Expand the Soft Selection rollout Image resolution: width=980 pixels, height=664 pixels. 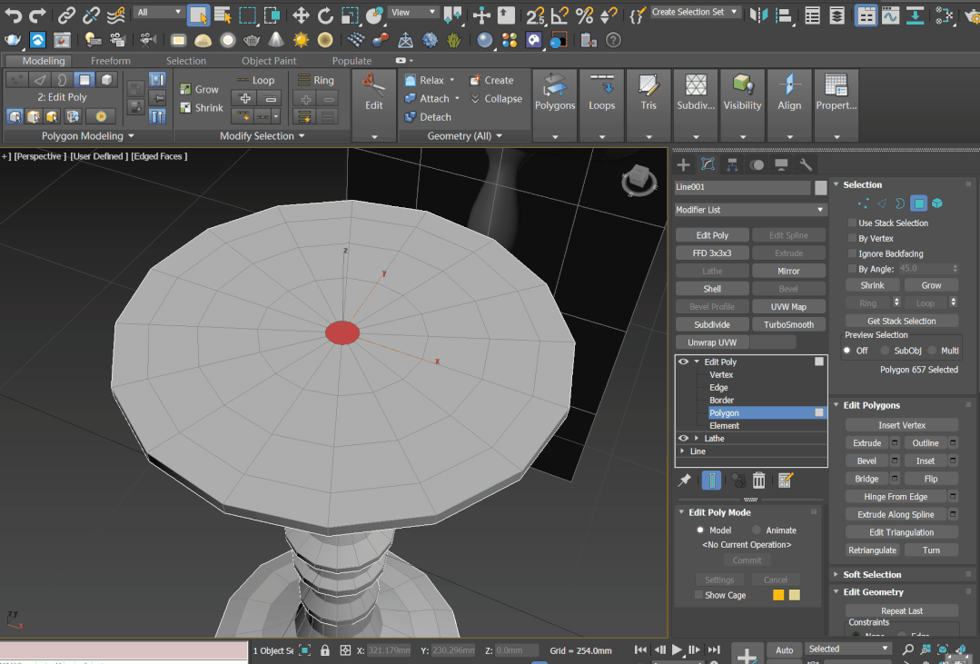coord(872,575)
